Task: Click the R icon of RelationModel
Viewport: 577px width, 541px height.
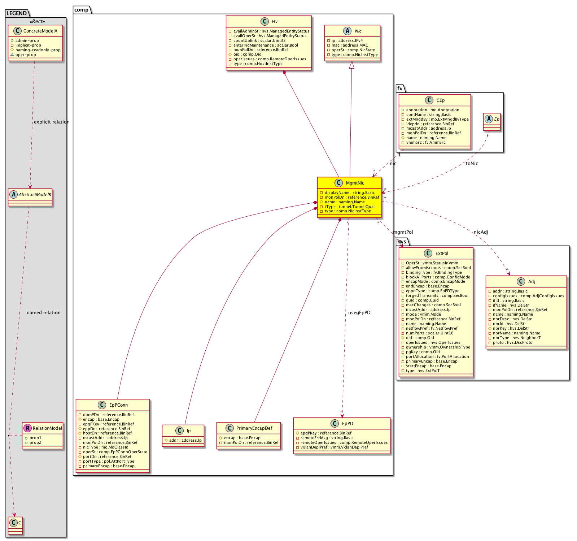Action: point(27,428)
